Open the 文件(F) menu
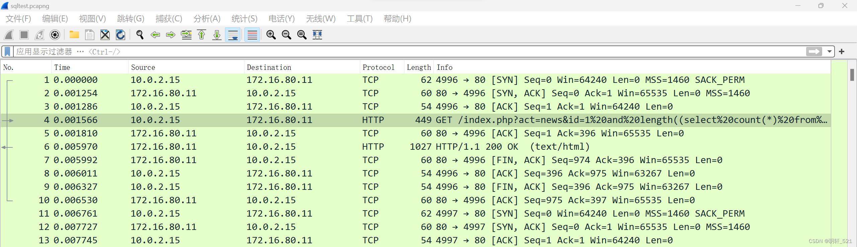This screenshot has width=857, height=247. click(x=18, y=19)
